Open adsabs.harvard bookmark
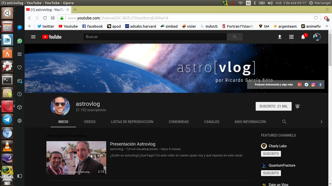332x186 pixels. tap(141, 26)
